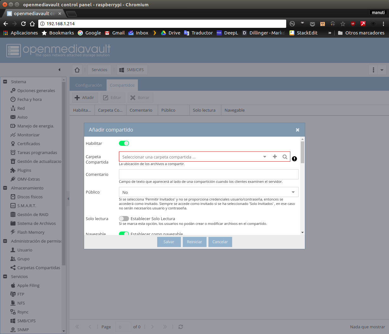Viewport: 389px width, 334px height.
Task: Open Gestión de RAID in sidebar
Action: click(x=33, y=214)
